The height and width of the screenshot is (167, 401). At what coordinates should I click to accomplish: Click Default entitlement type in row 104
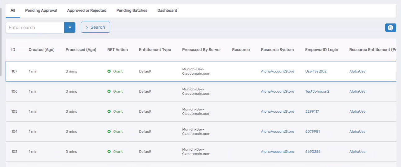[145, 132]
